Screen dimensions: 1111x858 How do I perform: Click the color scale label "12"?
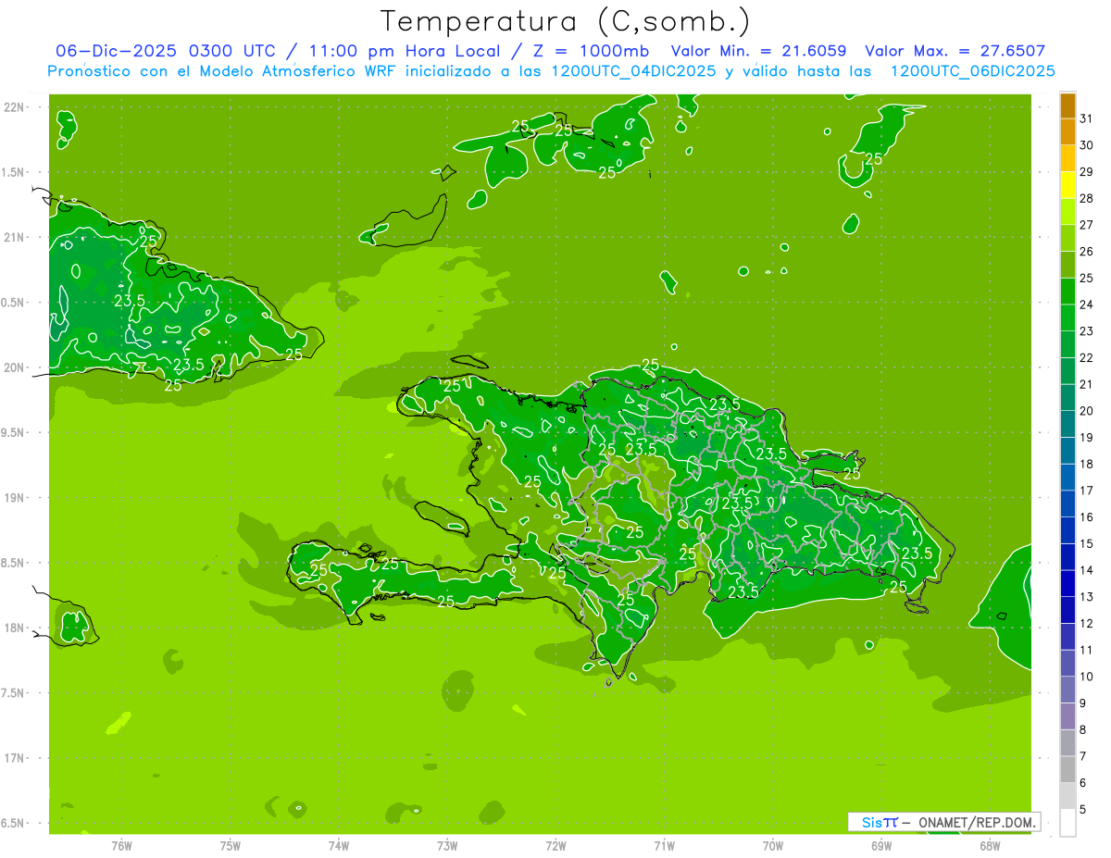pyautogui.click(x=1087, y=624)
